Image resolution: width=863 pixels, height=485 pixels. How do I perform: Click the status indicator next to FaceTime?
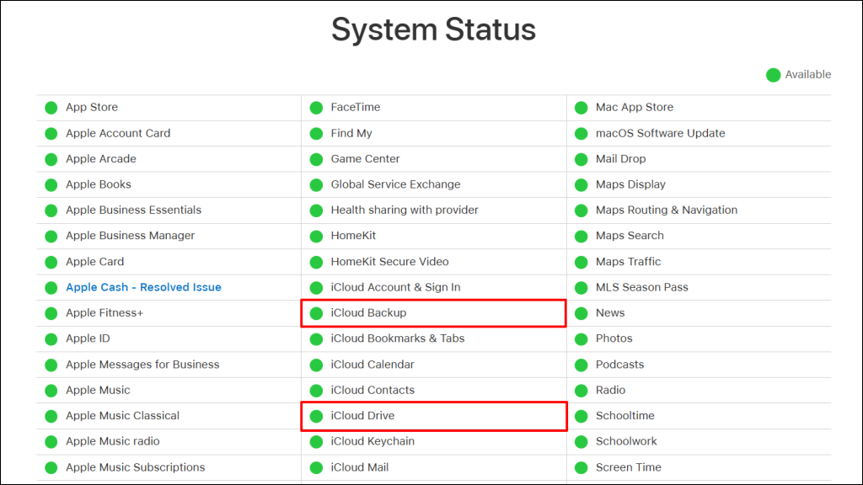point(316,107)
